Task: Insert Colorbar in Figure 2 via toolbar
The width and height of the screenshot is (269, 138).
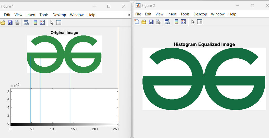Action: point(177,22)
